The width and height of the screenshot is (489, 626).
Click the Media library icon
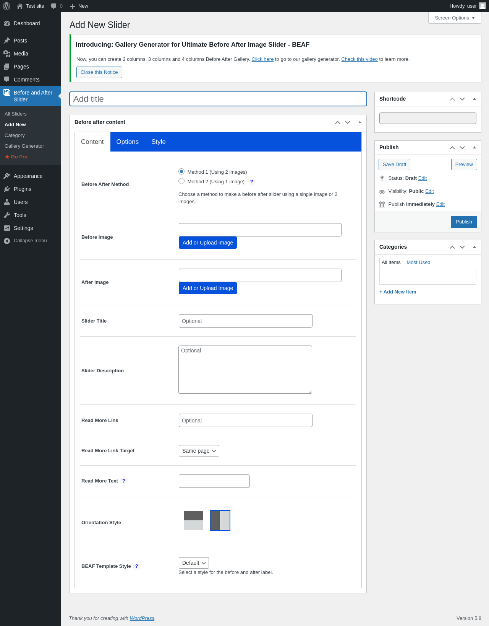point(7,54)
